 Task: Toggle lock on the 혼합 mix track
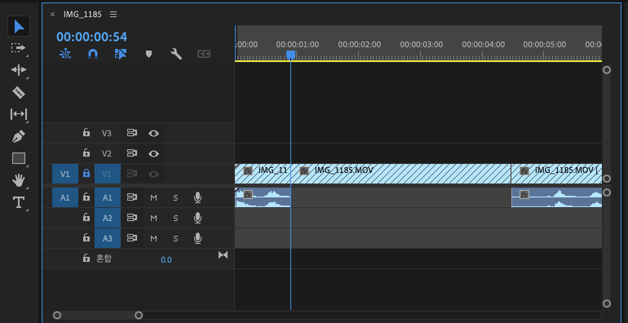pyautogui.click(x=86, y=258)
